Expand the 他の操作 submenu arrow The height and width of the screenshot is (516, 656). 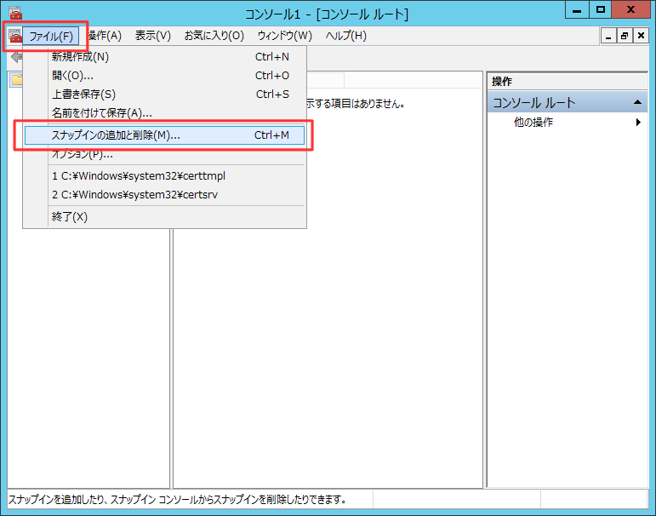point(638,122)
